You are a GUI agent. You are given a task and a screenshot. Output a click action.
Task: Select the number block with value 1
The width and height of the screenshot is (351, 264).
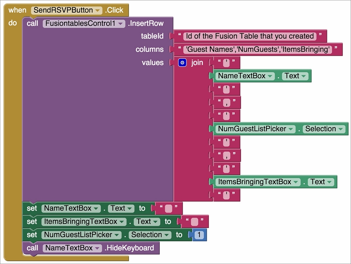coord(199,235)
